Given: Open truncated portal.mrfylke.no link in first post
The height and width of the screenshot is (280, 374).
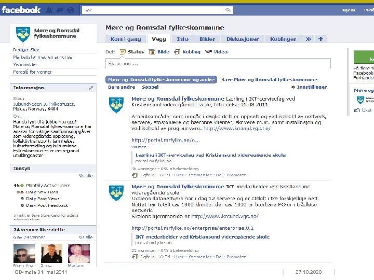Looking at the screenshot, I should click(166, 140).
